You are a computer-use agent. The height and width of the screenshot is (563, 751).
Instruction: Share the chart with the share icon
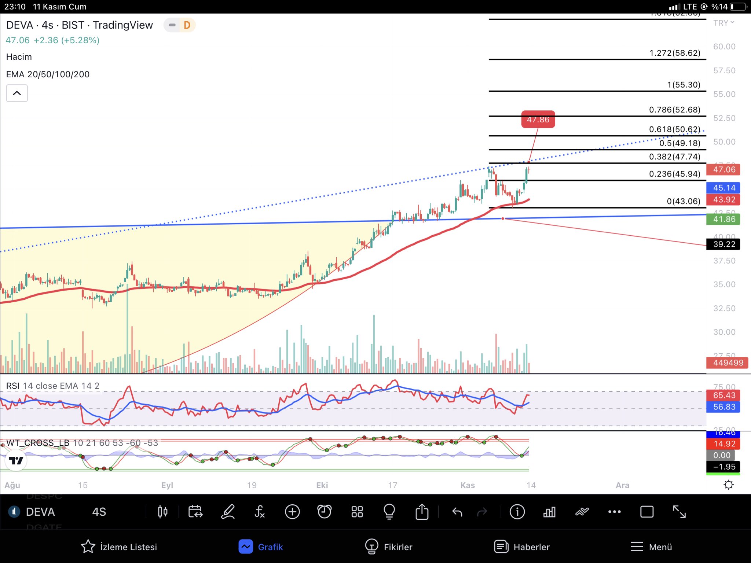tap(422, 512)
